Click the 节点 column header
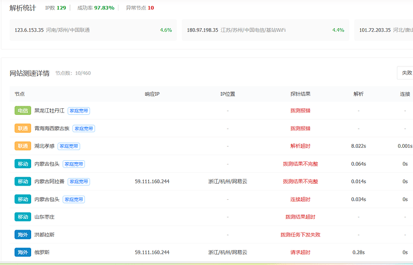 click(20, 94)
